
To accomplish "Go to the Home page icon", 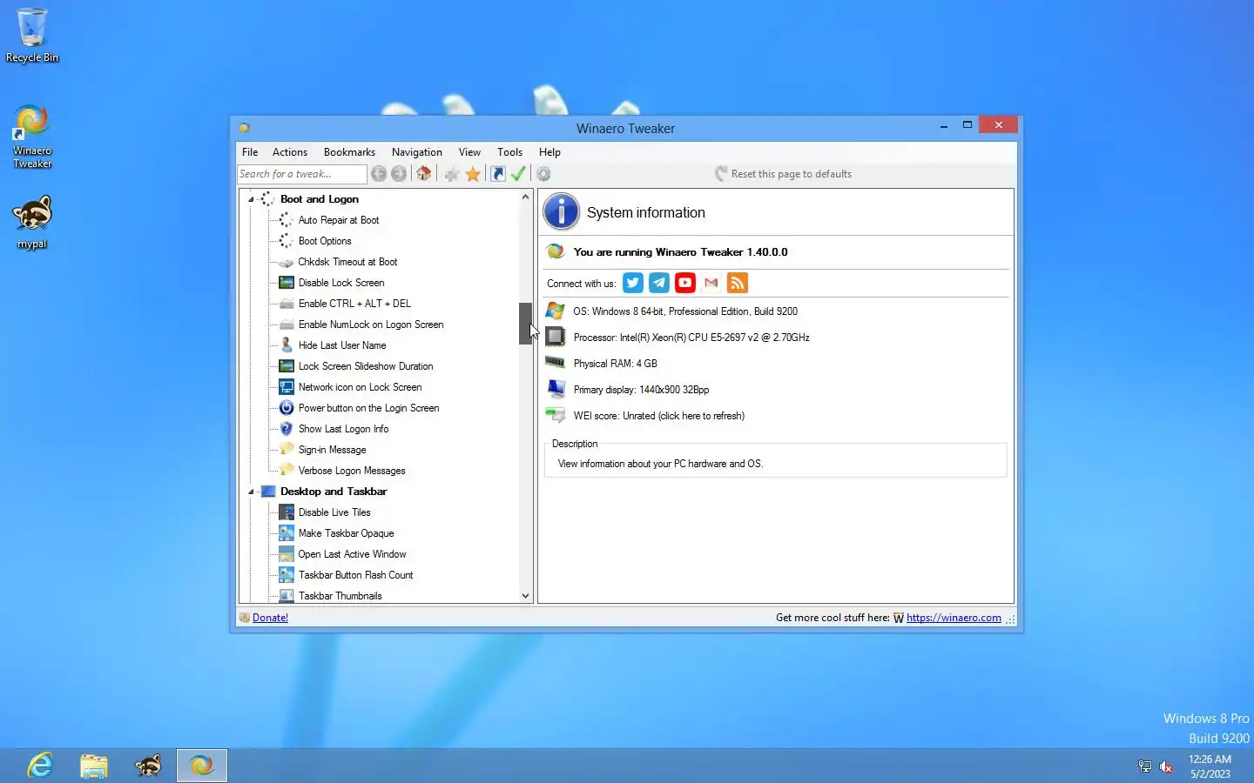I will point(424,174).
